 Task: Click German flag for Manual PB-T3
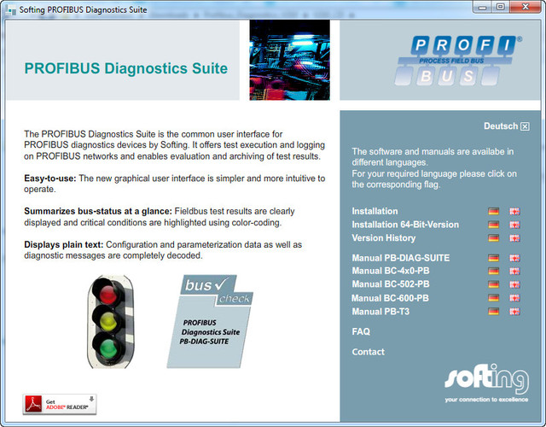point(493,311)
